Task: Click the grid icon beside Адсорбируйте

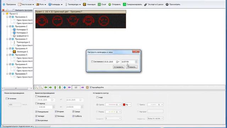Action: click(87, 87)
